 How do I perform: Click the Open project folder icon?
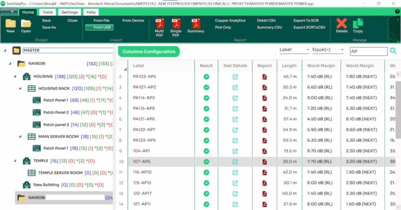point(26,23)
